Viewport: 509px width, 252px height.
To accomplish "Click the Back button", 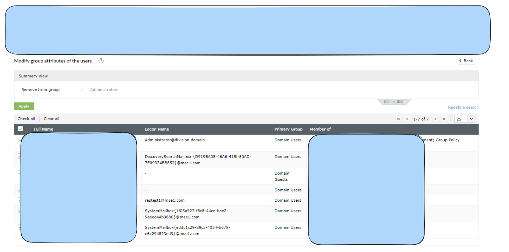I will [466, 61].
